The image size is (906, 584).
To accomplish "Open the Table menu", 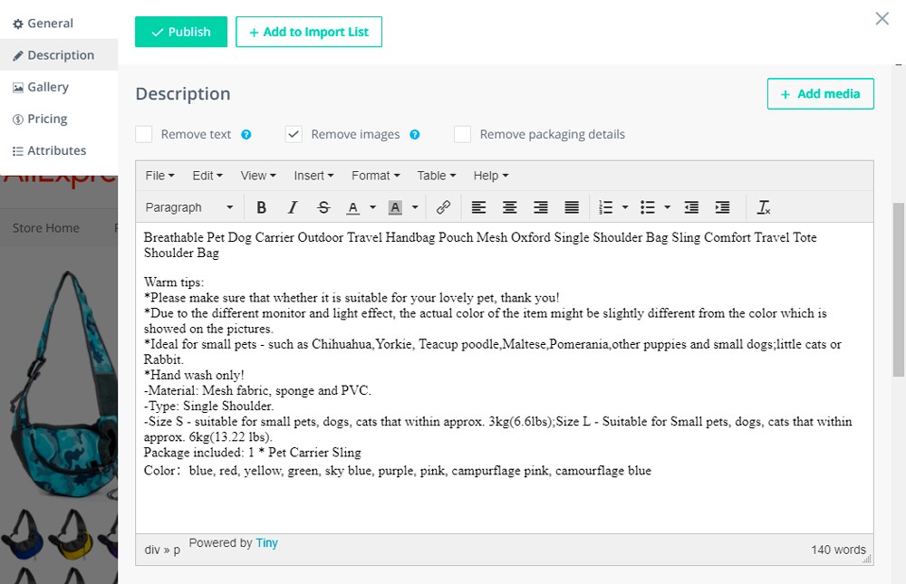I will [x=437, y=176].
